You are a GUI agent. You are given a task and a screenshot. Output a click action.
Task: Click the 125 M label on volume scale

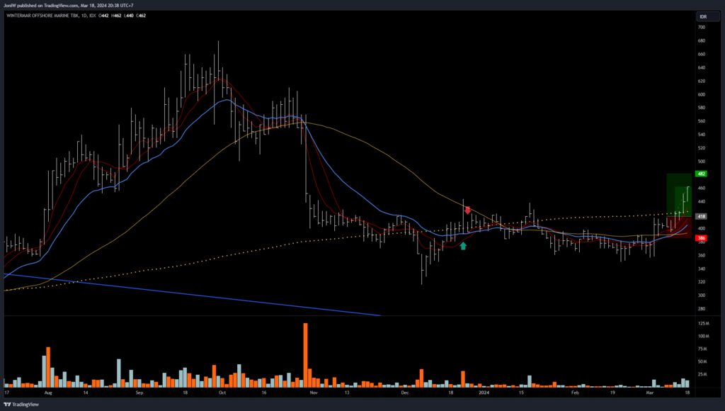point(704,323)
